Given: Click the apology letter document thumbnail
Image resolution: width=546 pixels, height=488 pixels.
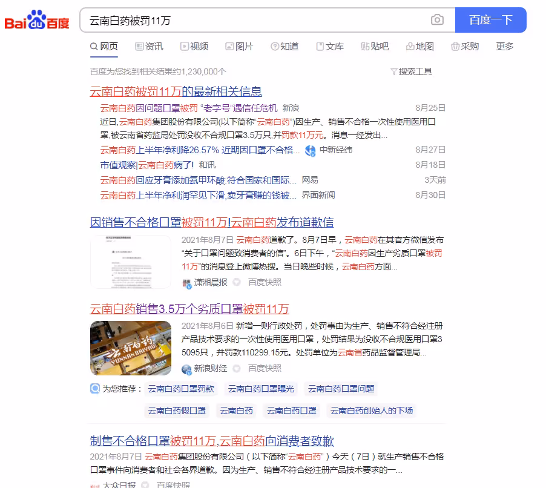Looking at the screenshot, I should pos(131,262).
